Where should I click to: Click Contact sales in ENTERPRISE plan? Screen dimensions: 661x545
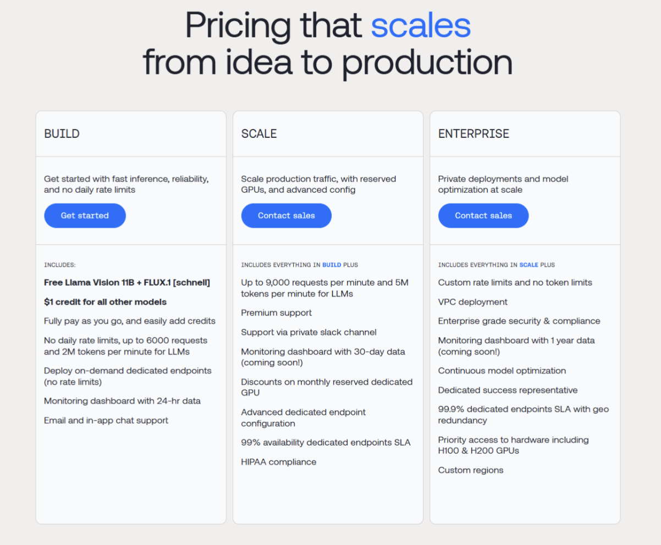[483, 215]
